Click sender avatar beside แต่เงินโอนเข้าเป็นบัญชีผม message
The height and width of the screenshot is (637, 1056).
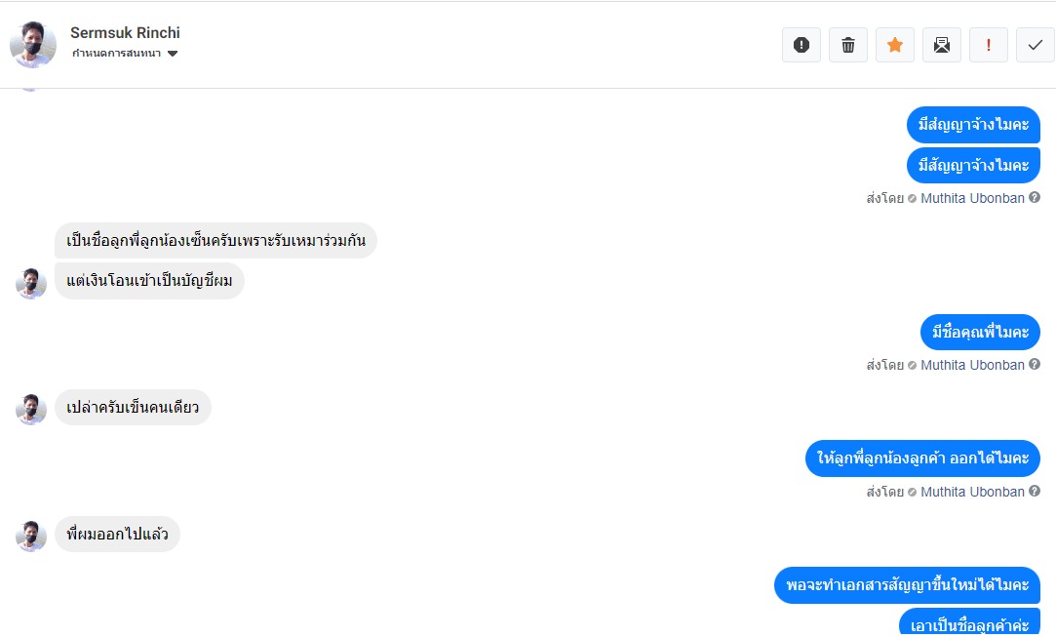point(31,283)
